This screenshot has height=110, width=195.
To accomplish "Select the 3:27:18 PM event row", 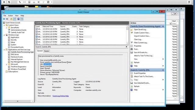I will (x=64, y=42).
